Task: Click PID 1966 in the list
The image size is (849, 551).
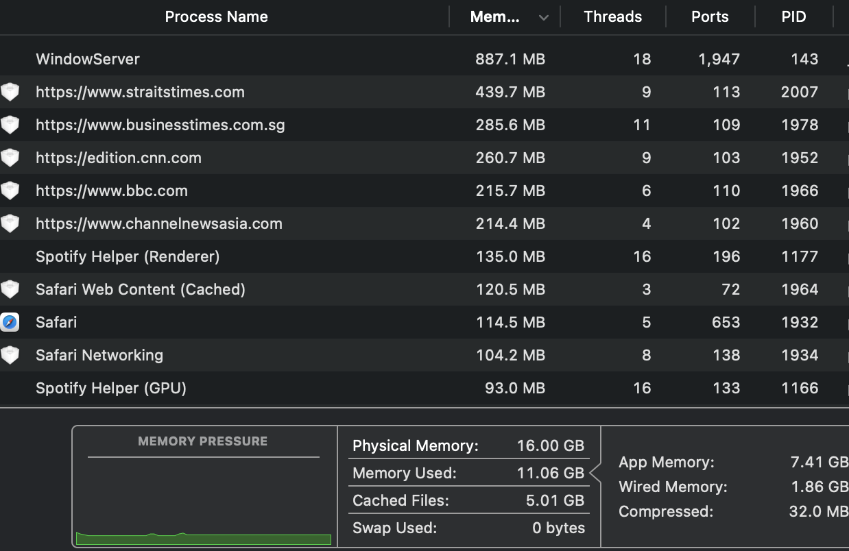Action: pyautogui.click(x=800, y=191)
